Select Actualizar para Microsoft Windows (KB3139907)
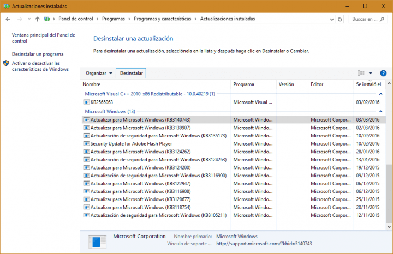The image size is (393, 254). (x=140, y=128)
